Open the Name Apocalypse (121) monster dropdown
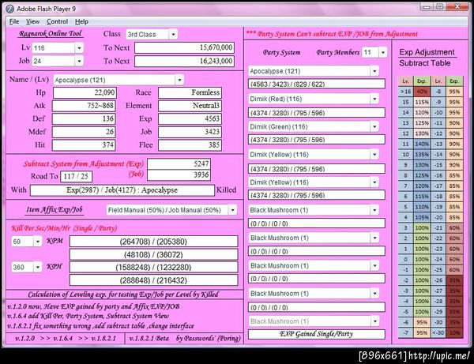This screenshot has height=364, width=474. 179,80
